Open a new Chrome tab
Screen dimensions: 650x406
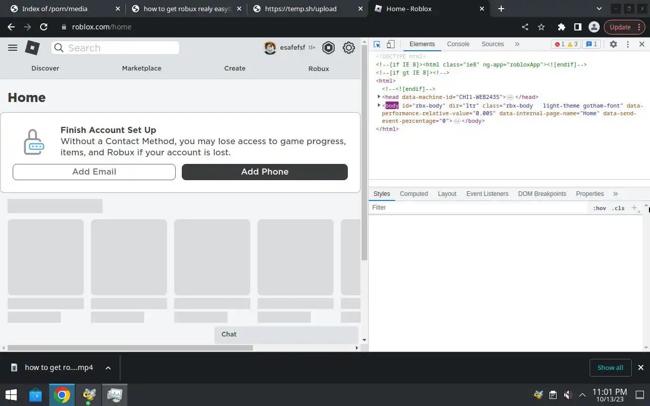(x=501, y=9)
